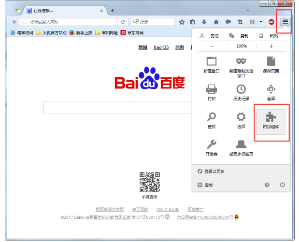299x242 pixels.
Task: Open the 新手上路 bookmark
Action: (x=81, y=33)
